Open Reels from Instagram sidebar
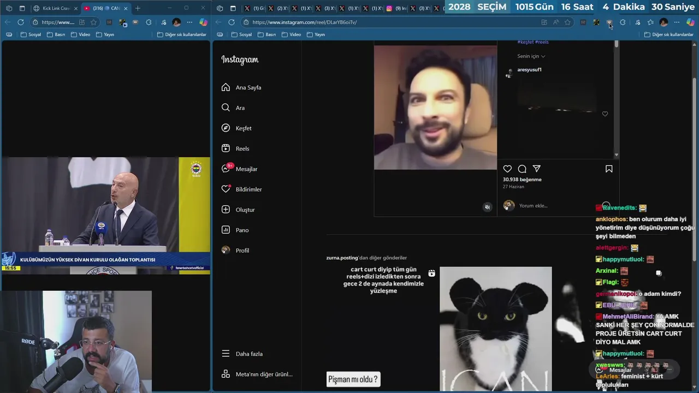This screenshot has height=393, width=699. pyautogui.click(x=235, y=148)
